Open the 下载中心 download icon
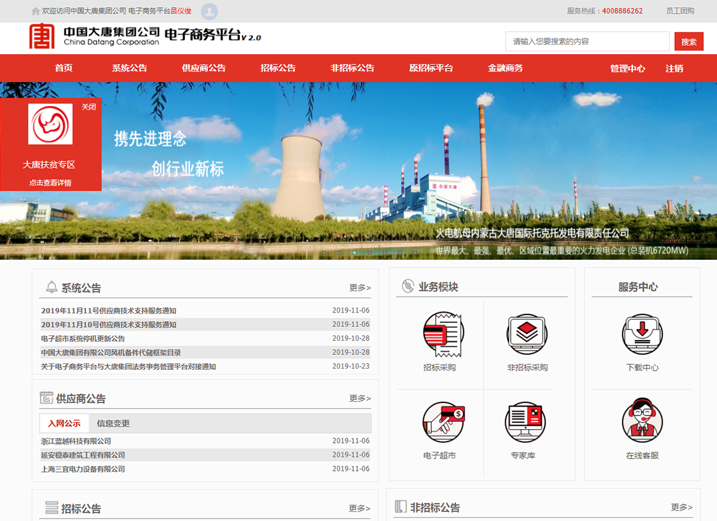Screen dimensions: 717x521 tap(642, 334)
